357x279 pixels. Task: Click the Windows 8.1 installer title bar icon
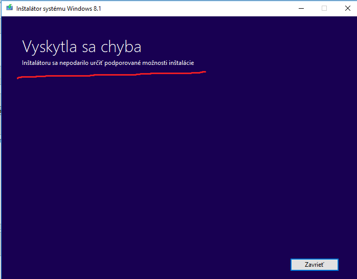tap(10, 8)
